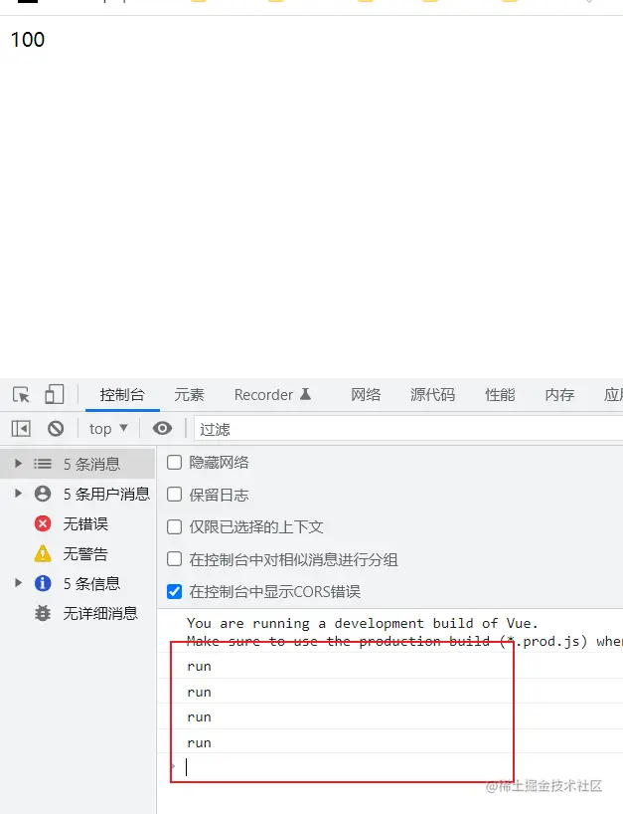Switch to the 网络 tab

(x=366, y=395)
